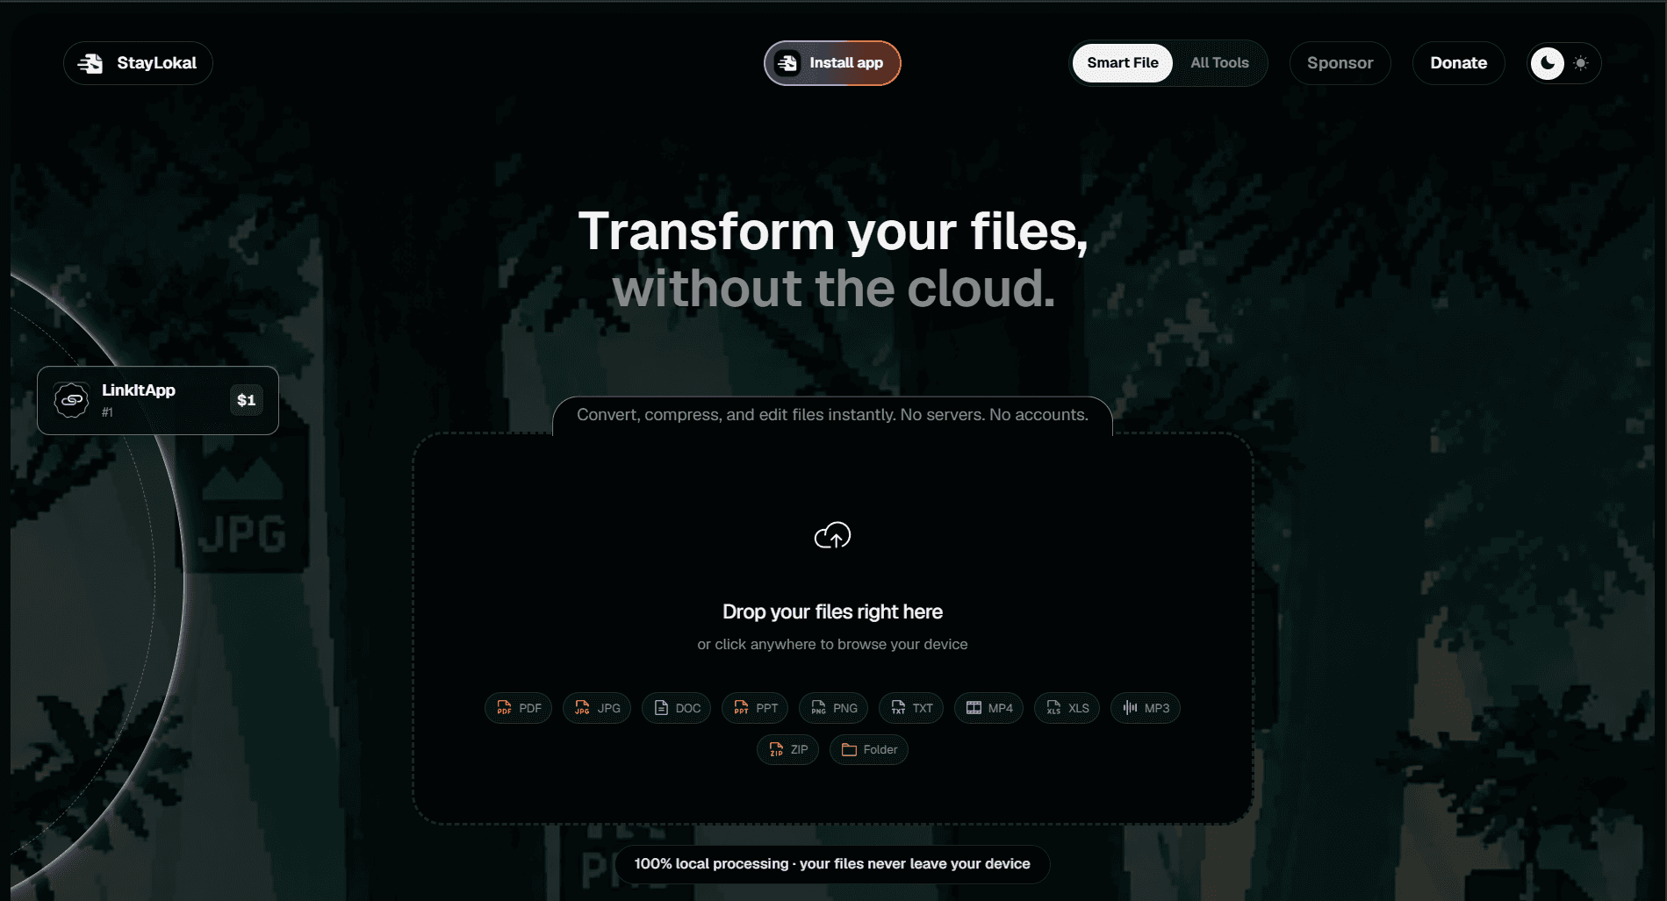
Task: Select the DOC file type chip
Action: click(676, 708)
